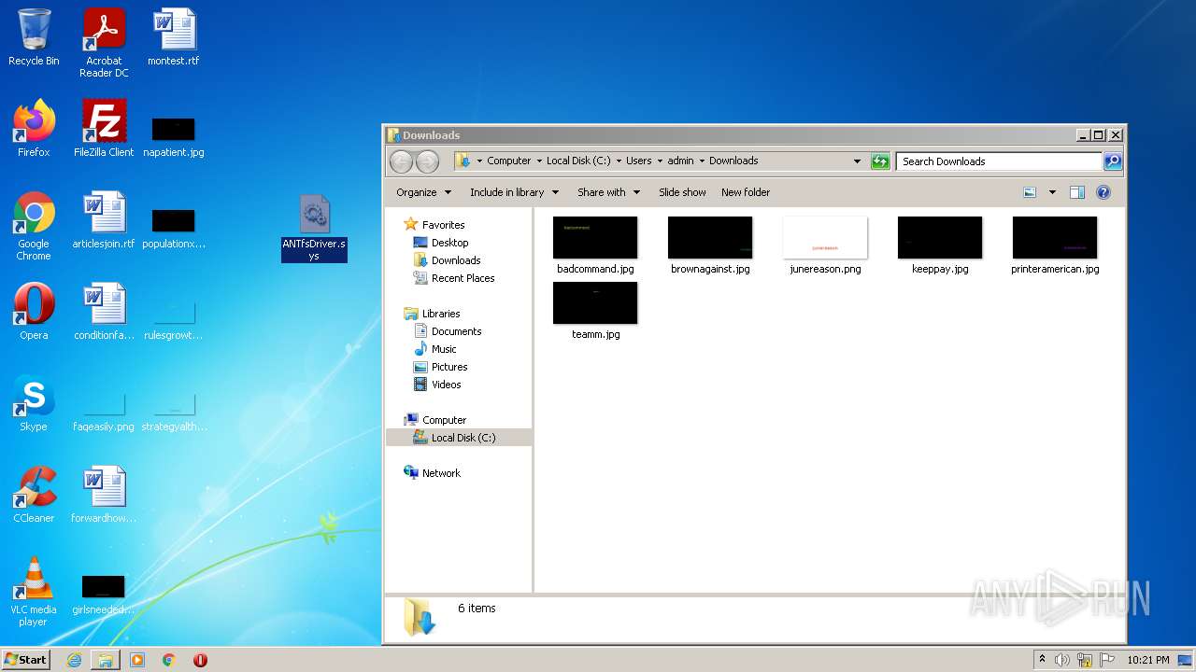Select Desktop under Favorites

click(x=449, y=243)
